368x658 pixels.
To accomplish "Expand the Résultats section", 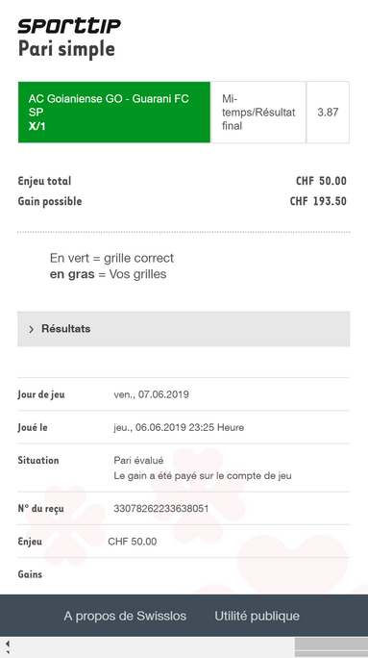I will pyautogui.click(x=184, y=329).
